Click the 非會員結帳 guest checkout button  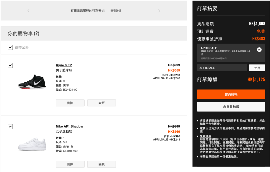pyautogui.click(x=231, y=107)
